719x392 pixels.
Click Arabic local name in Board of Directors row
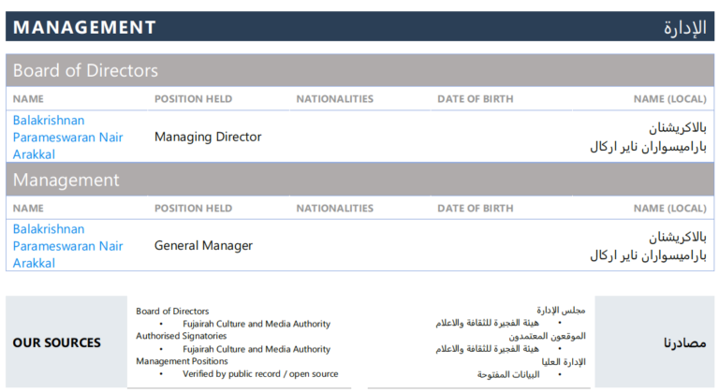(x=648, y=137)
